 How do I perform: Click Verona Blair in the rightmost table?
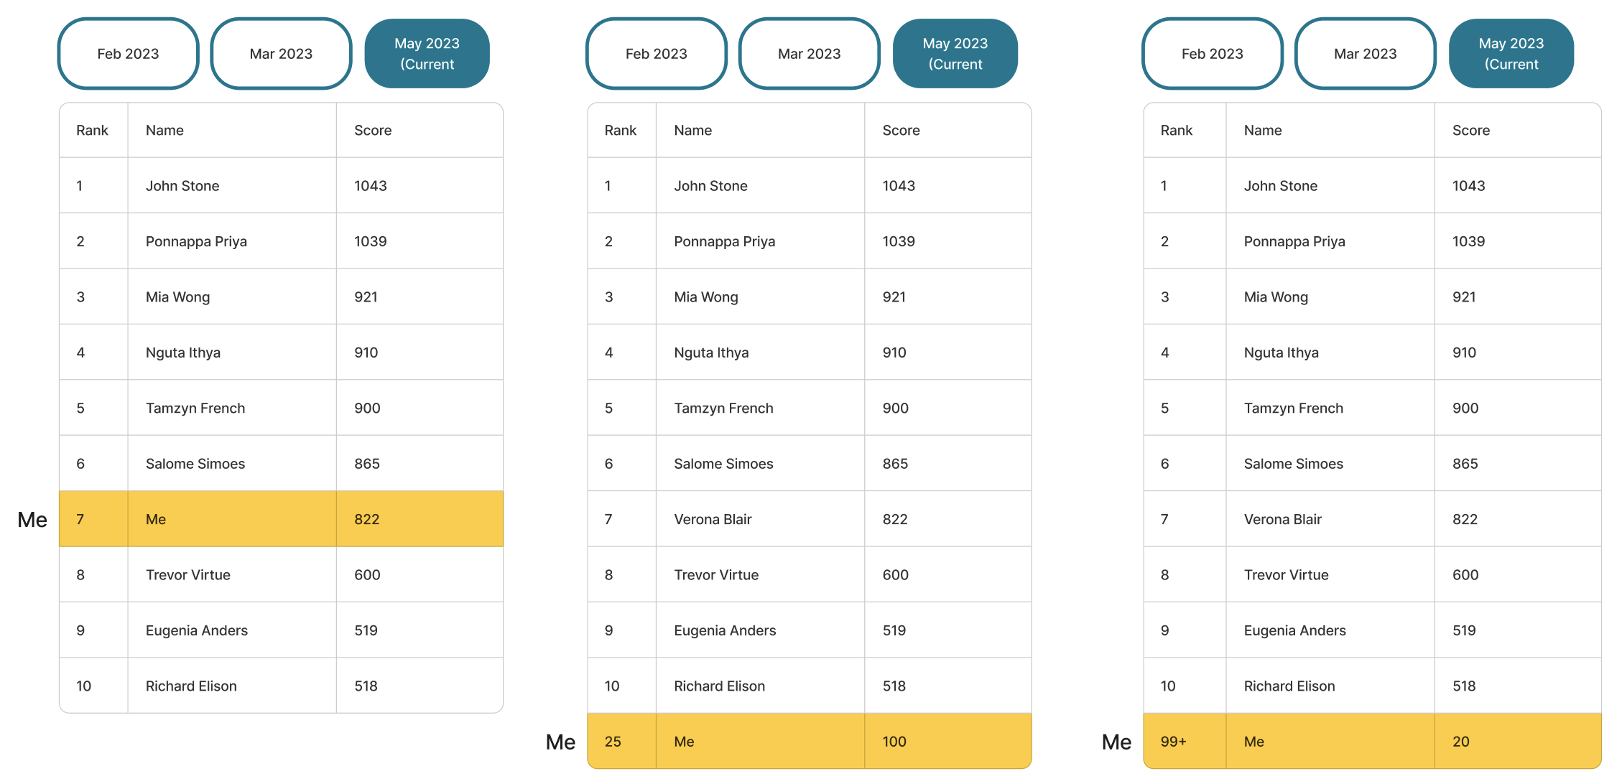click(1282, 518)
